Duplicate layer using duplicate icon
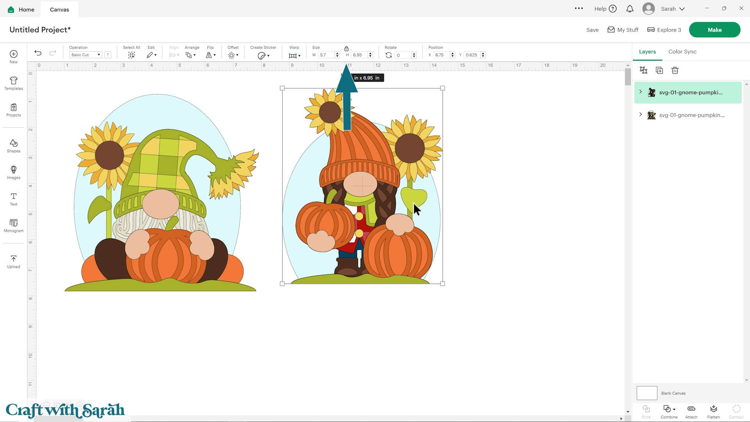The width and height of the screenshot is (750, 422). coord(659,70)
